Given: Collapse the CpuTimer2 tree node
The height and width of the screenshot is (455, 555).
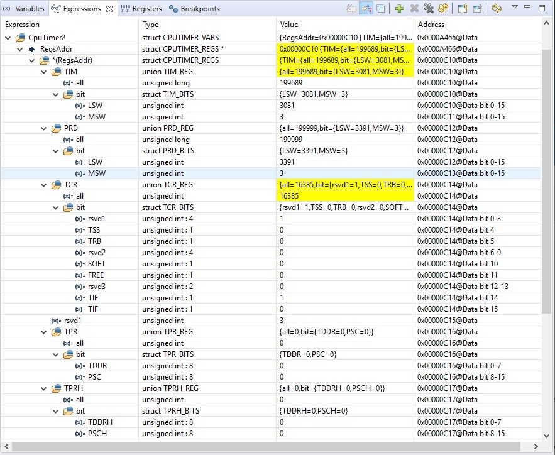Looking at the screenshot, I should 8,38.
